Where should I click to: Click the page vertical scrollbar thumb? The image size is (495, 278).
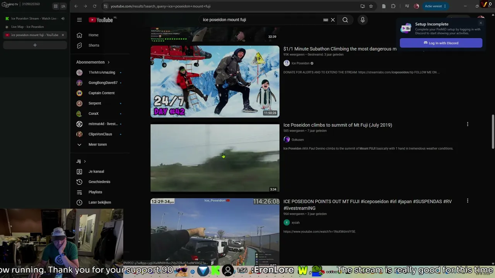tap(493, 131)
